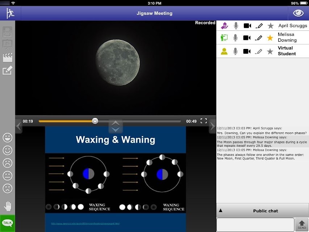This screenshot has width=309, height=232.
Task: Select the whiteboard edit pencil icon
Action: coord(8,70)
